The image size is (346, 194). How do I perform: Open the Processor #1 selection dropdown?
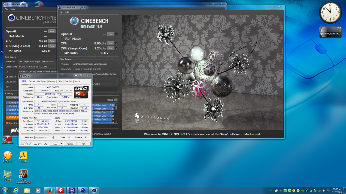click(x=44, y=138)
